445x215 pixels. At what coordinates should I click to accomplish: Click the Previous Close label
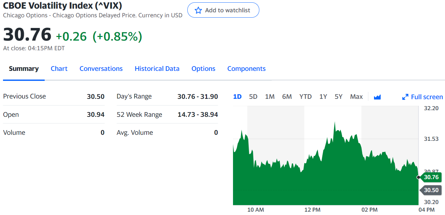[x=25, y=96]
